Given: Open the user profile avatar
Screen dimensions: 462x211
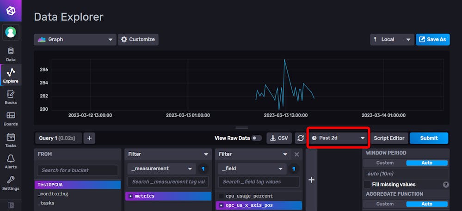Looking at the screenshot, I should (x=11, y=32).
